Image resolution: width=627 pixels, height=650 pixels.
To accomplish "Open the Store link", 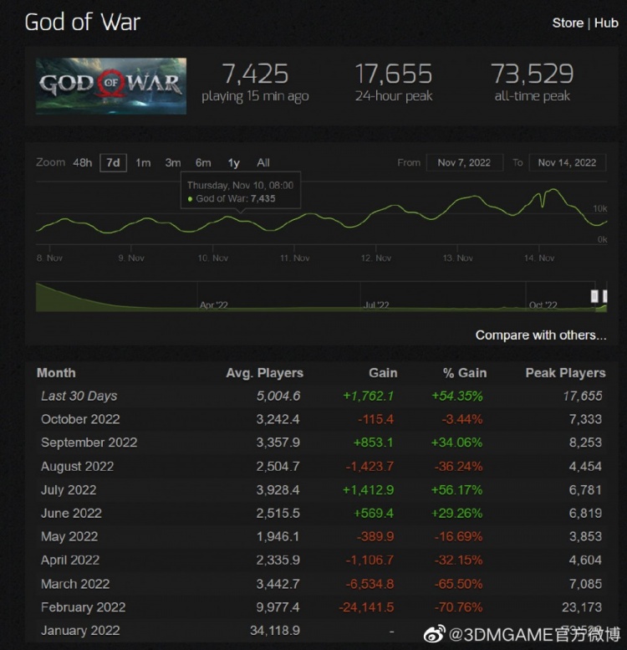I will click(568, 23).
